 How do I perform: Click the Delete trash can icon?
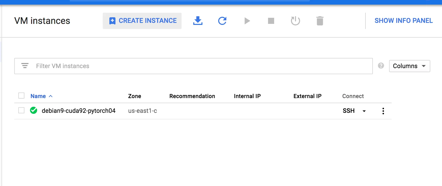pyautogui.click(x=320, y=21)
